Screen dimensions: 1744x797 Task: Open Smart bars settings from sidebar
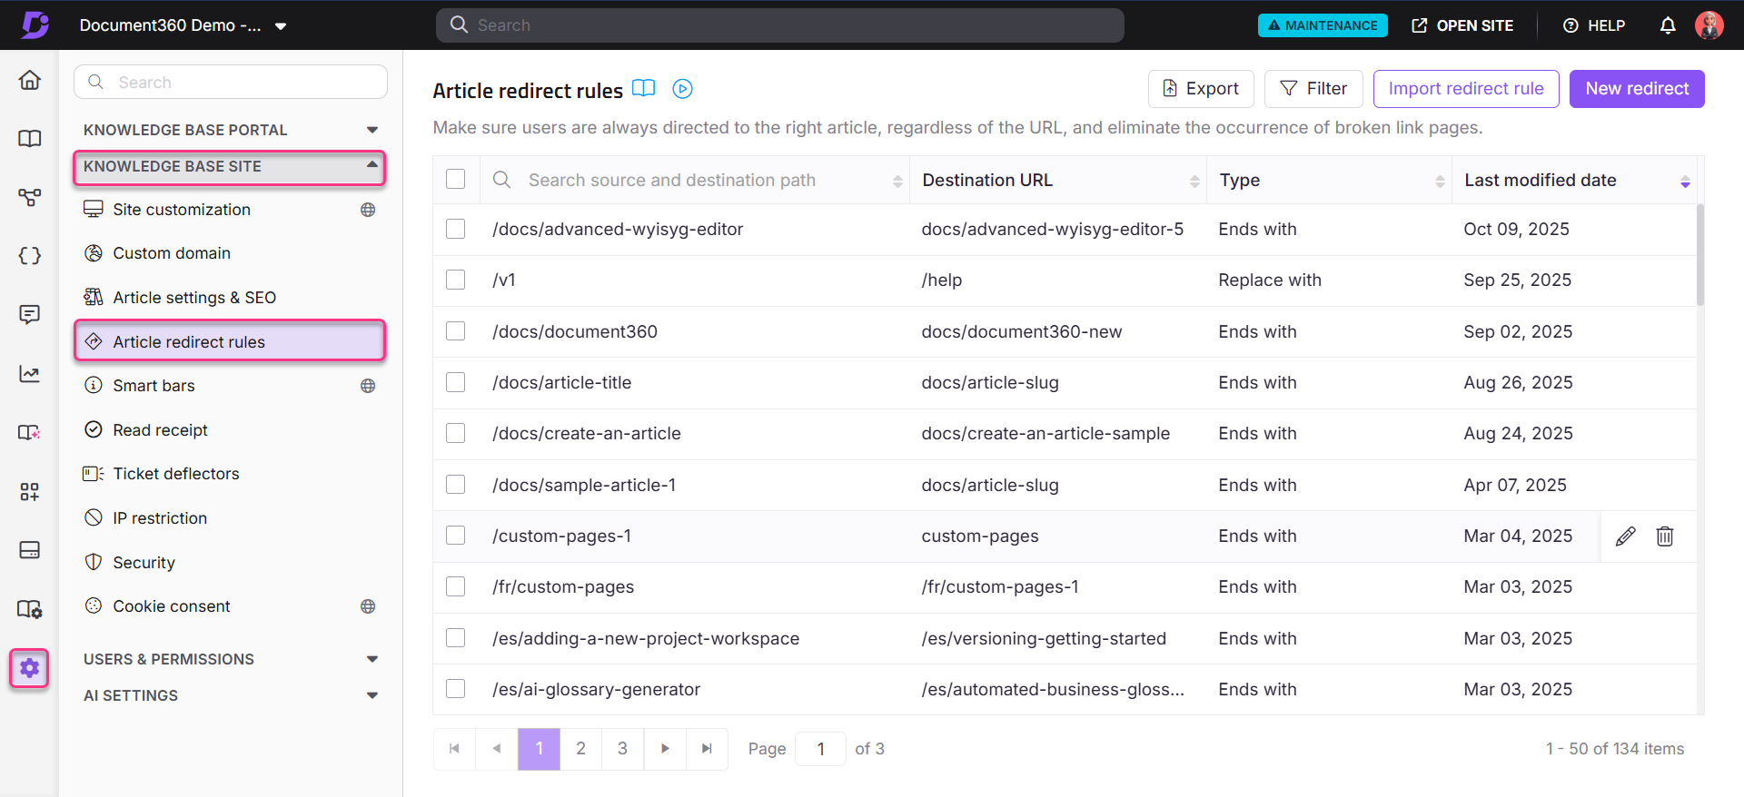[x=154, y=385]
